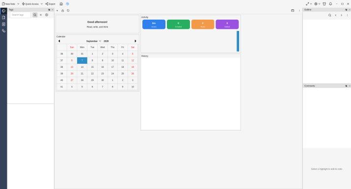Open notifications bell icon

(x=330, y=4)
